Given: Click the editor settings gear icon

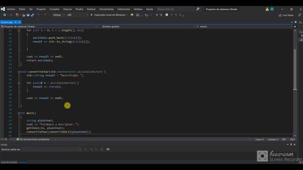Looking at the screenshot, I should click(x=295, y=22).
